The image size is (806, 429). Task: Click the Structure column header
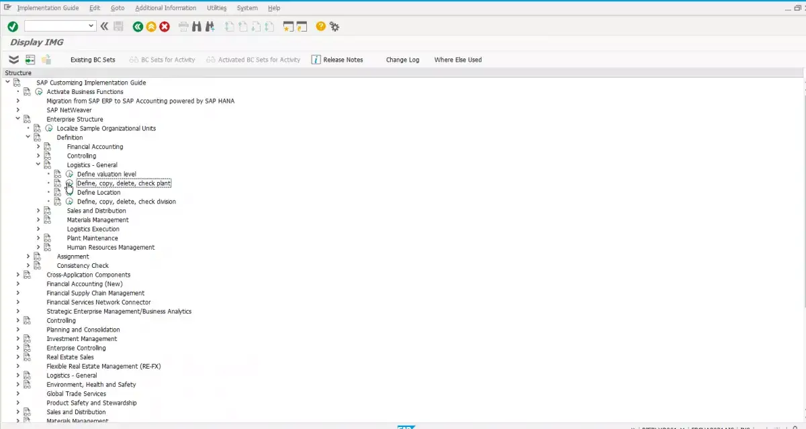(18, 73)
